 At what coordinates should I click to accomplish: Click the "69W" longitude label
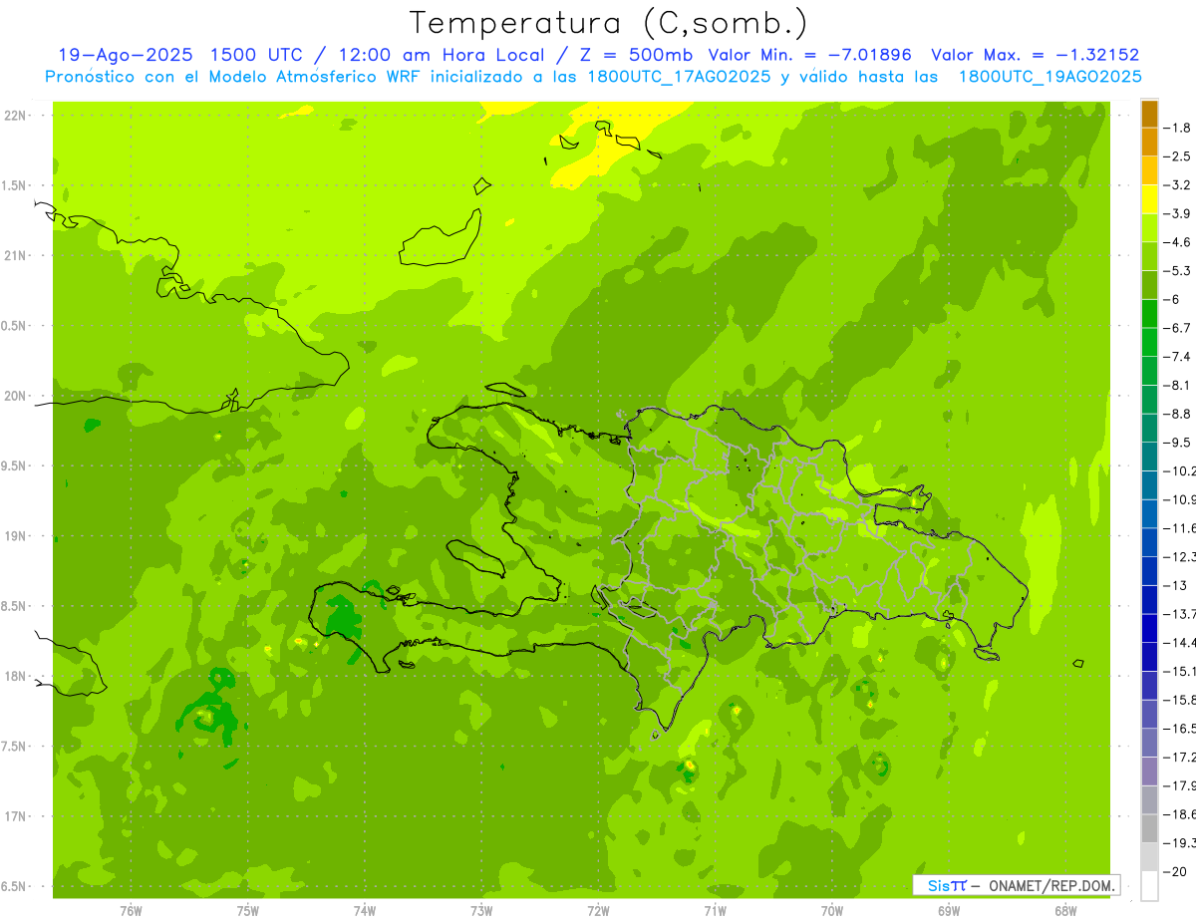click(949, 911)
